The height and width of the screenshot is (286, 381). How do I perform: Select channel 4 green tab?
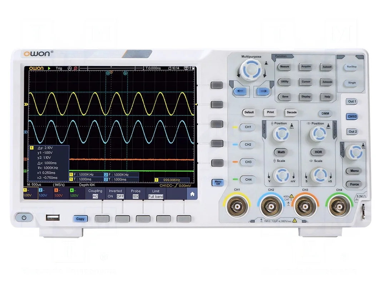[x=77, y=193]
